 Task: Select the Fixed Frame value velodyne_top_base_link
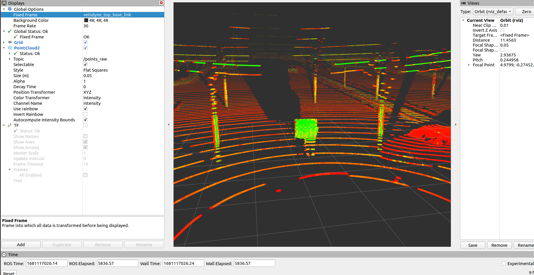[x=107, y=15]
